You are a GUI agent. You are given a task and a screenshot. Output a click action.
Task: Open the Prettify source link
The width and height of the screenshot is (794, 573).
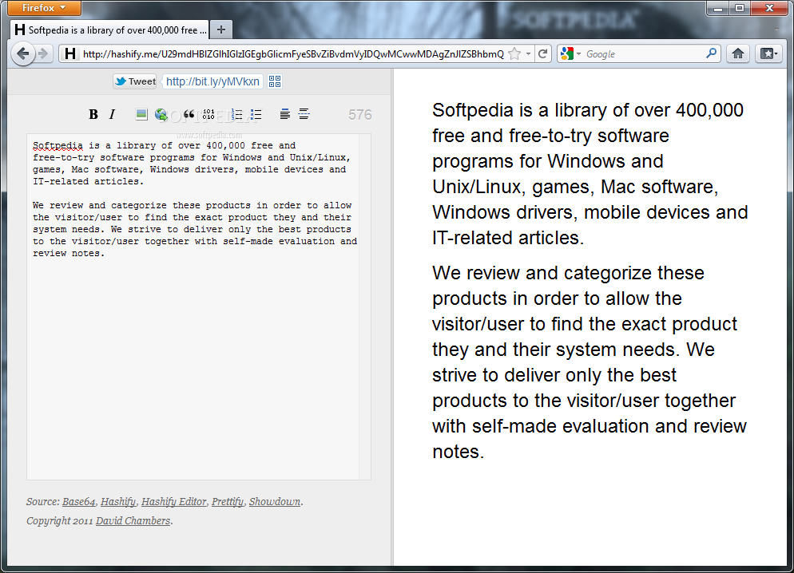(228, 502)
